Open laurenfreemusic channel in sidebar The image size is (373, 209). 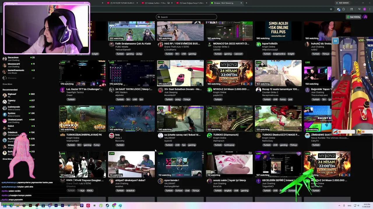click(x=19, y=71)
